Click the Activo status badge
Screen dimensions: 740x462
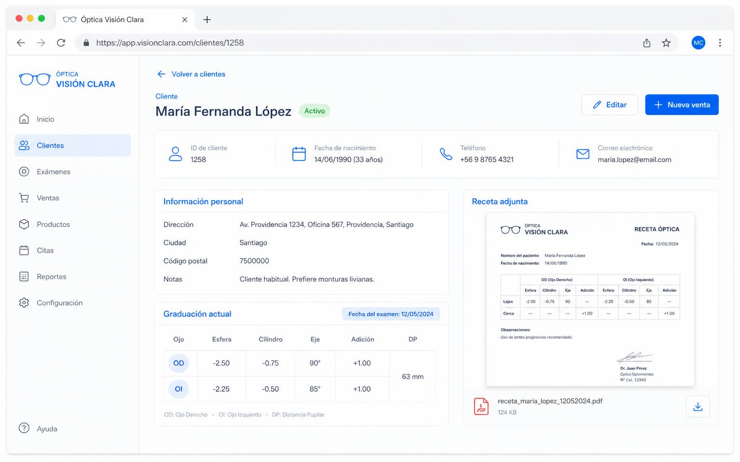[x=315, y=111]
